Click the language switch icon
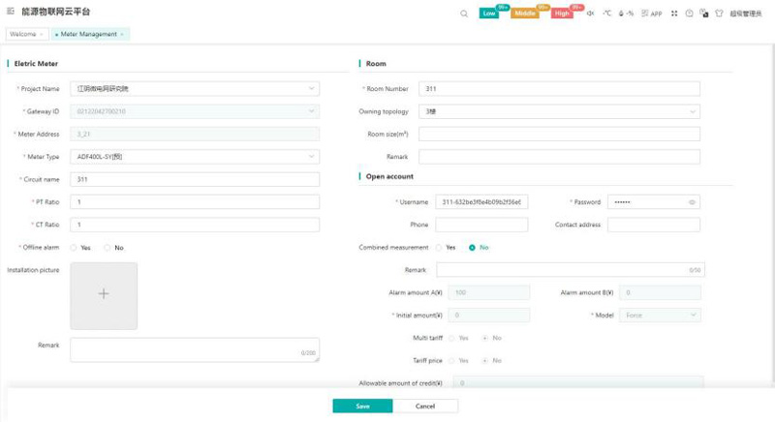 704,14
